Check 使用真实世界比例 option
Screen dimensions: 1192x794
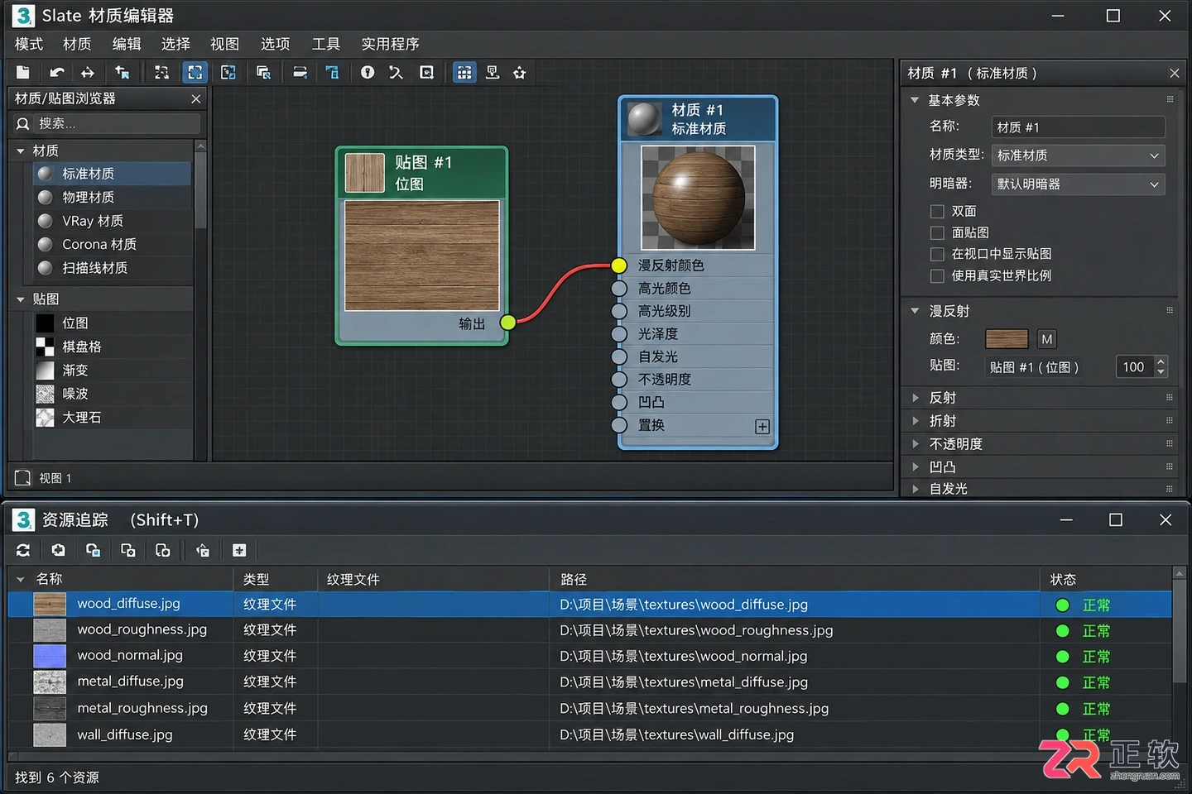point(937,275)
